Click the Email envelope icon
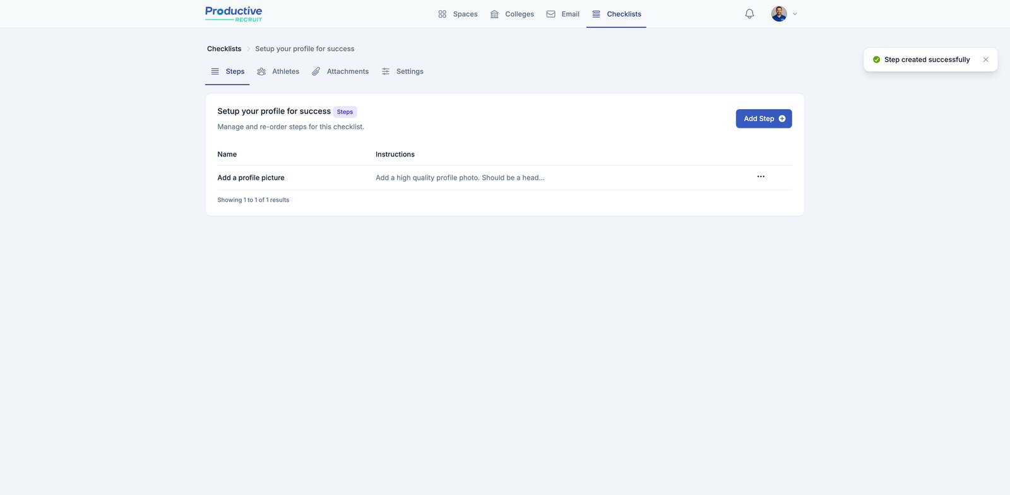The width and height of the screenshot is (1010, 495). click(x=550, y=14)
